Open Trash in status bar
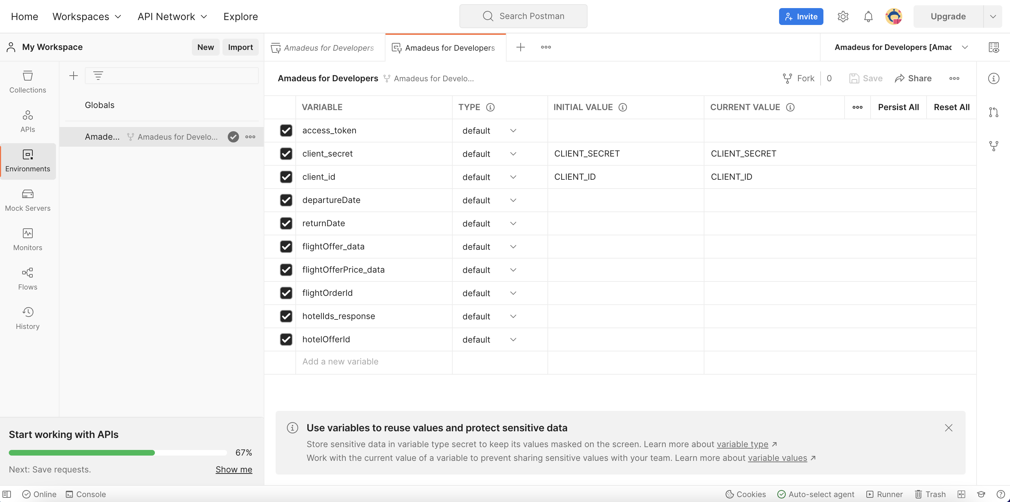Viewport: 1010px width, 502px height. [930, 494]
